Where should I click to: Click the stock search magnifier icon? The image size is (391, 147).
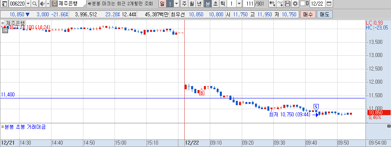click(35, 4)
